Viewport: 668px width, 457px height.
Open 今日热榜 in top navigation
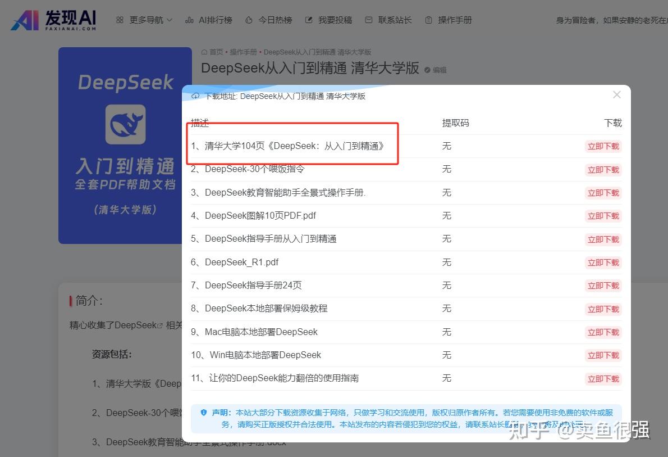269,20
